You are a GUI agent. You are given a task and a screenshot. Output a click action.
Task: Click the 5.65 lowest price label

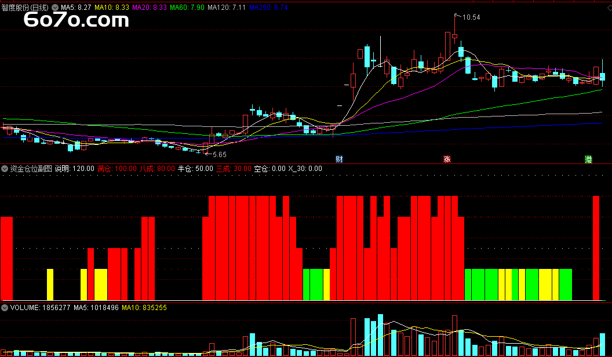219,155
